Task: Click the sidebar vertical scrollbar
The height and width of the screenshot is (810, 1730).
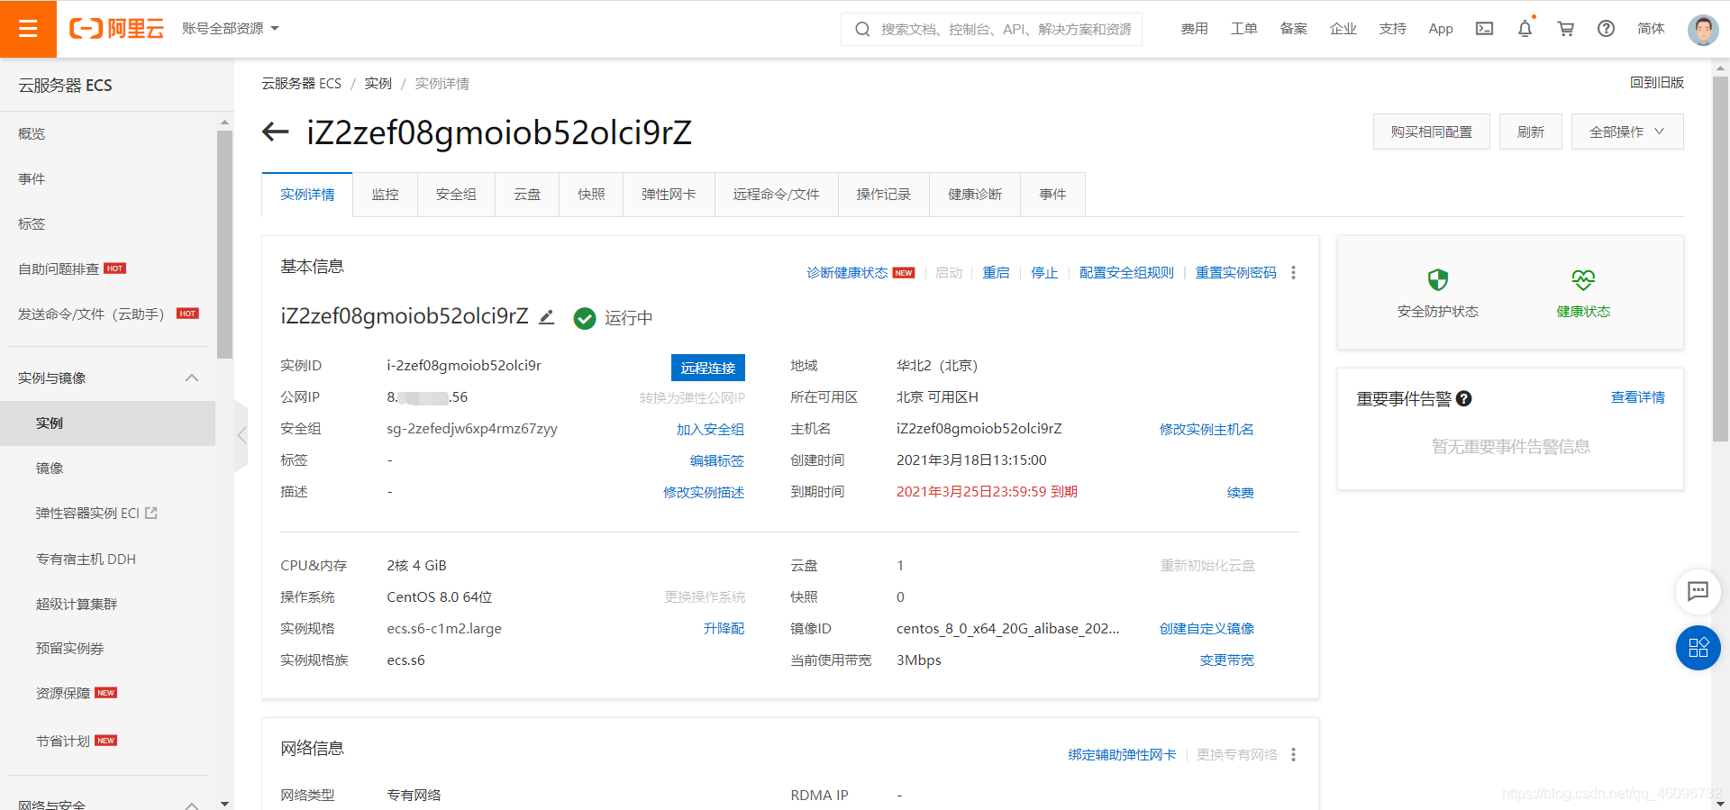Action: tap(224, 245)
